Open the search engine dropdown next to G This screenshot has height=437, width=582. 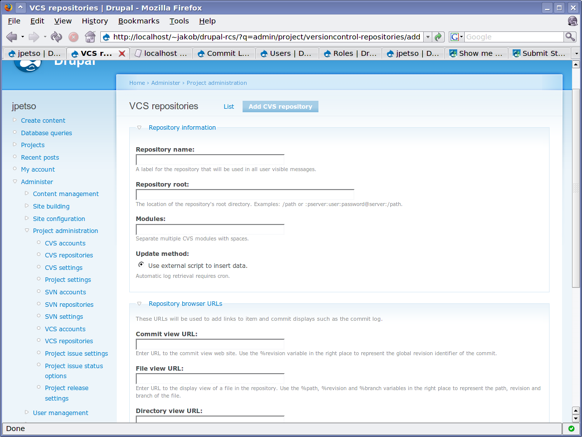[x=461, y=36]
